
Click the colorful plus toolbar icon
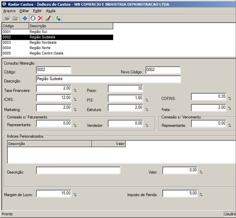[x=58, y=19]
